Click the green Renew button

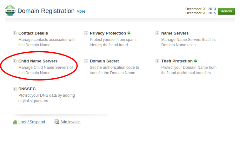[226, 11]
